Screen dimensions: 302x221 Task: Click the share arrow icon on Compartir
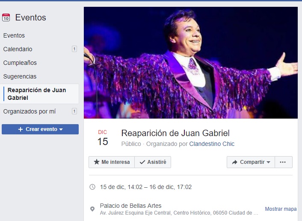click(234, 162)
